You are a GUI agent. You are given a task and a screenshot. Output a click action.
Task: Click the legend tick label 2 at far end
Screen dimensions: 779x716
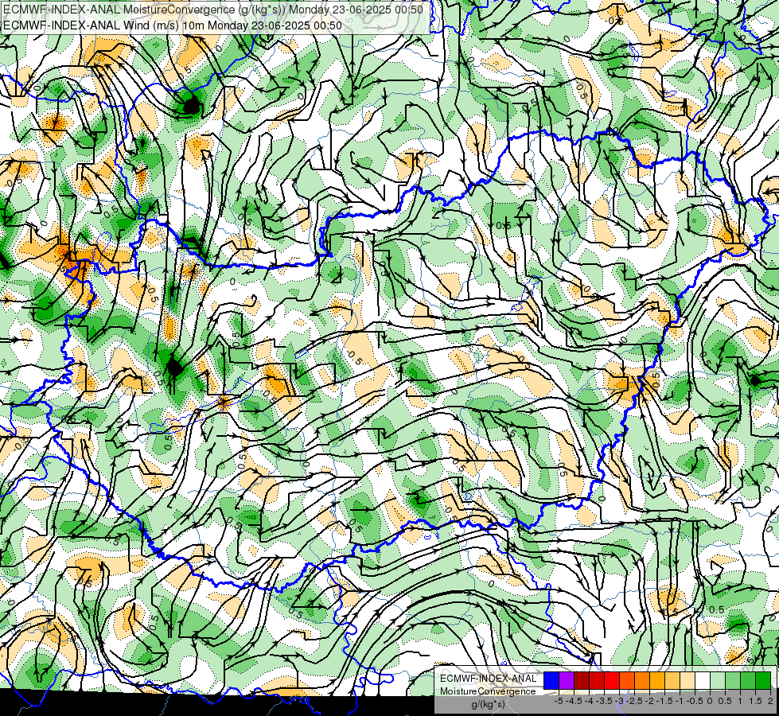point(770,701)
